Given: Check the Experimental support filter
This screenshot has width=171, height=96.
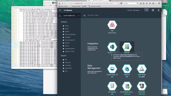Looking at the screenshot, I should coord(63,68).
